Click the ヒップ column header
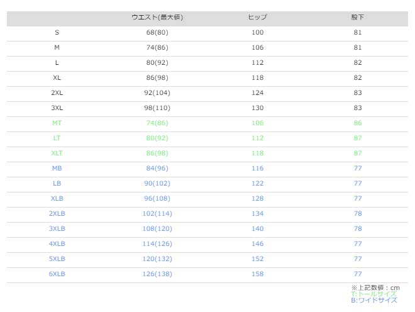The width and height of the screenshot is (415, 312). tap(258, 17)
